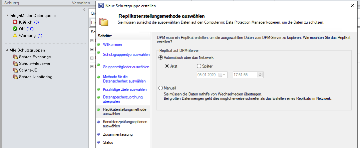
Task: Go to the Willkommen step
Action: (112, 44)
